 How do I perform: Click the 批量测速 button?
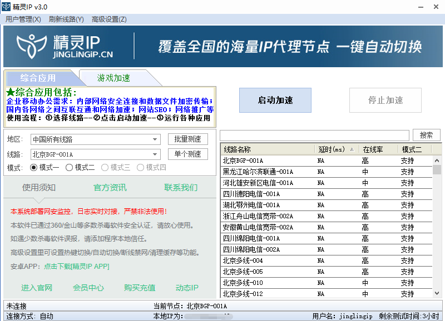[187, 139]
